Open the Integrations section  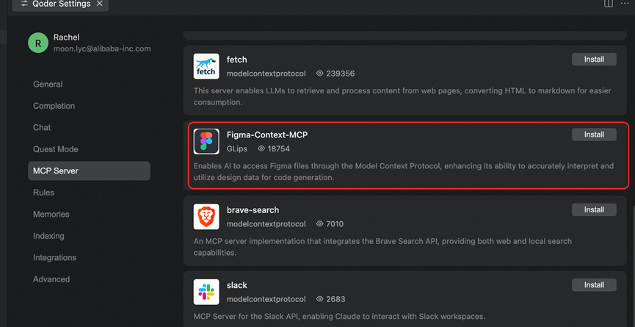click(x=54, y=258)
